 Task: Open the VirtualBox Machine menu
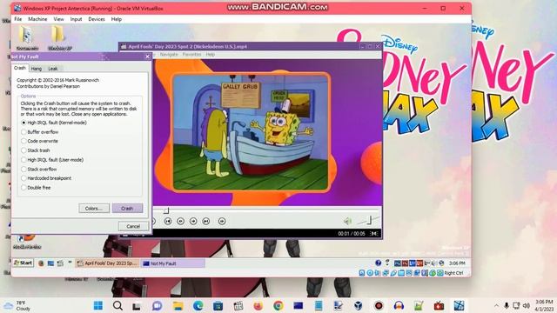click(x=37, y=19)
